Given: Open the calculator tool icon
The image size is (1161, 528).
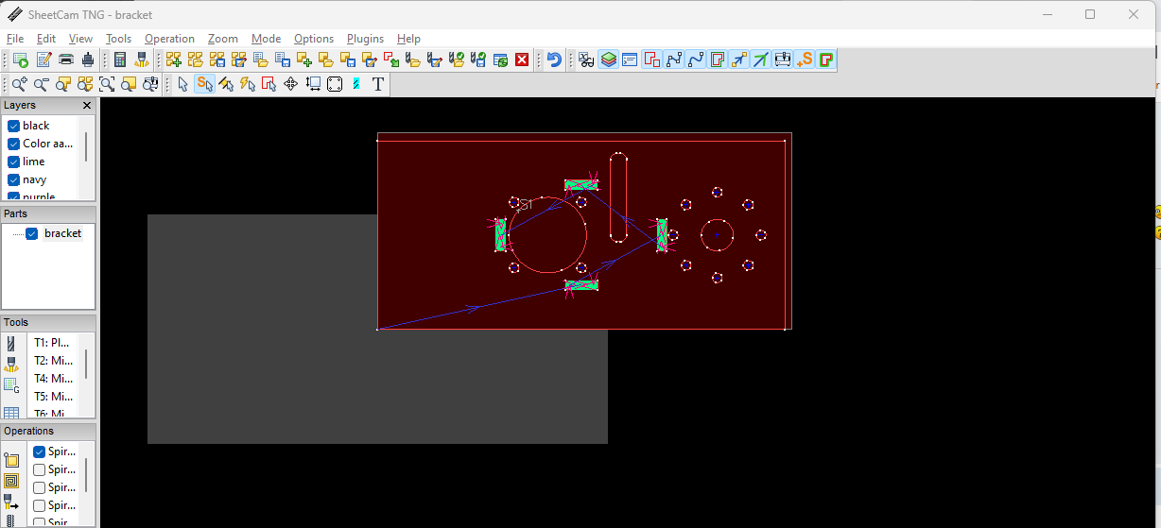Looking at the screenshot, I should [x=120, y=60].
